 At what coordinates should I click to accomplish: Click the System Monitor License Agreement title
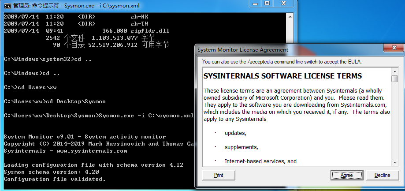pos(243,49)
